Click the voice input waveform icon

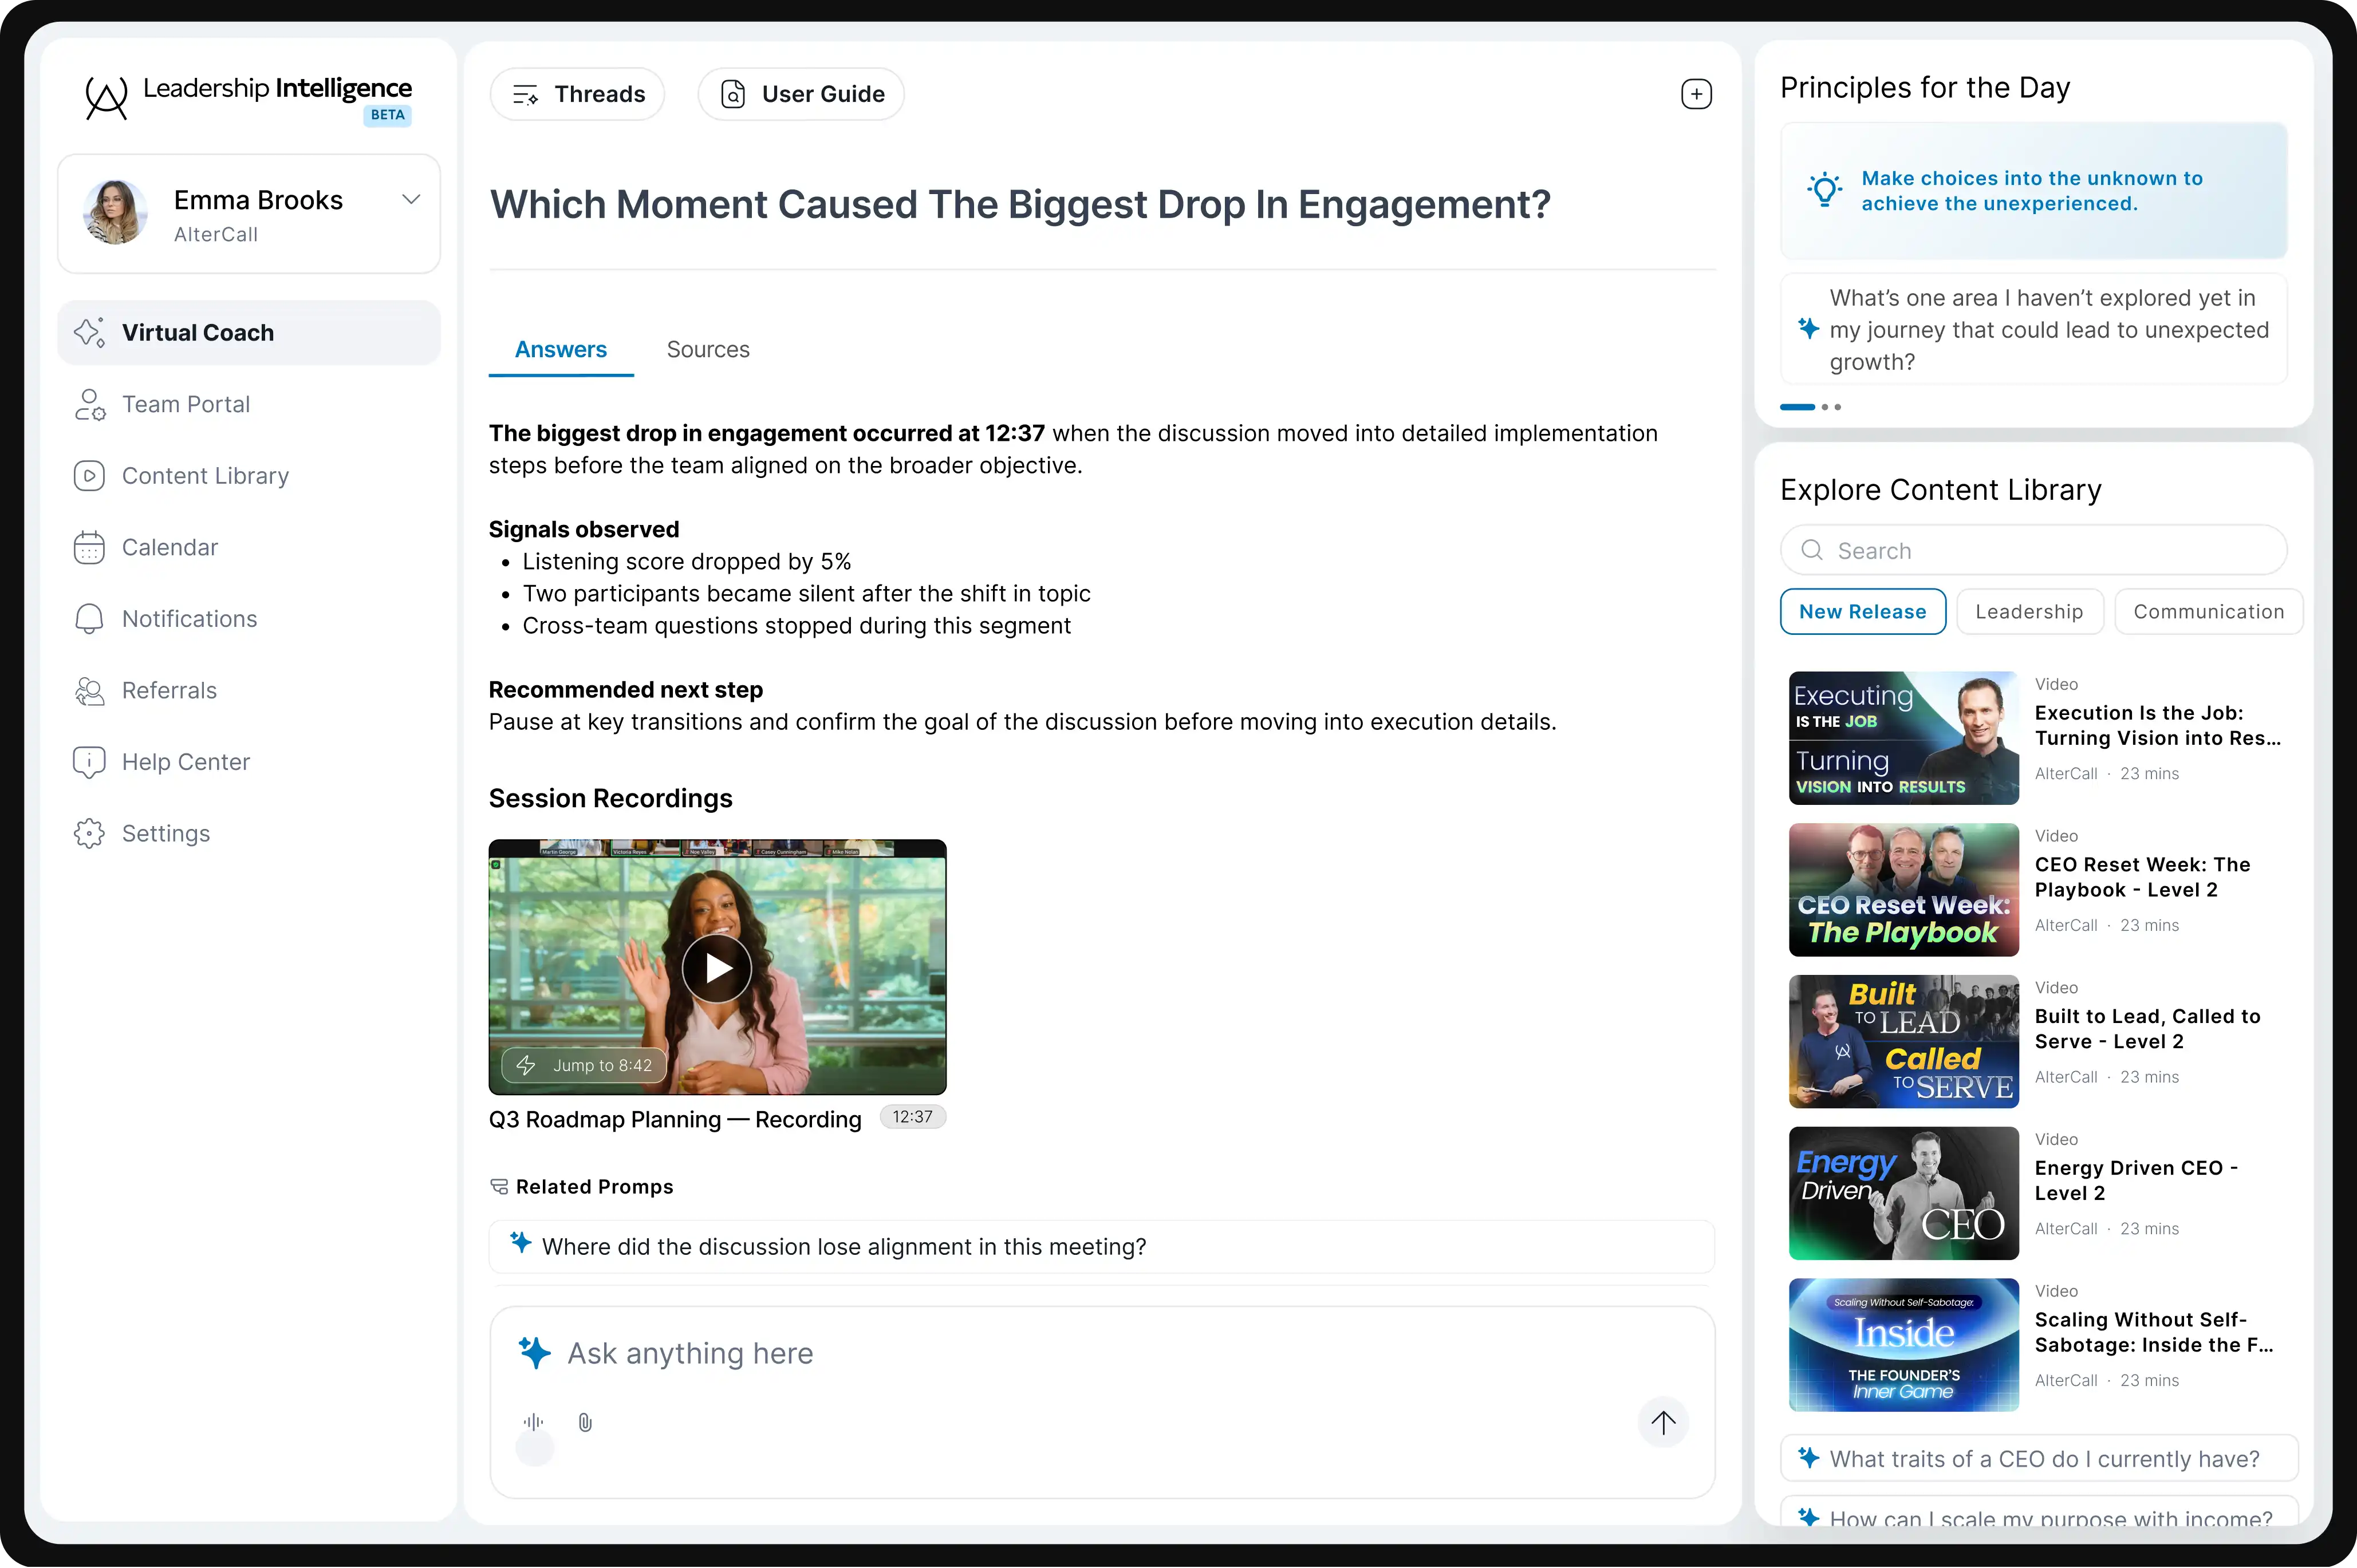[x=534, y=1422]
